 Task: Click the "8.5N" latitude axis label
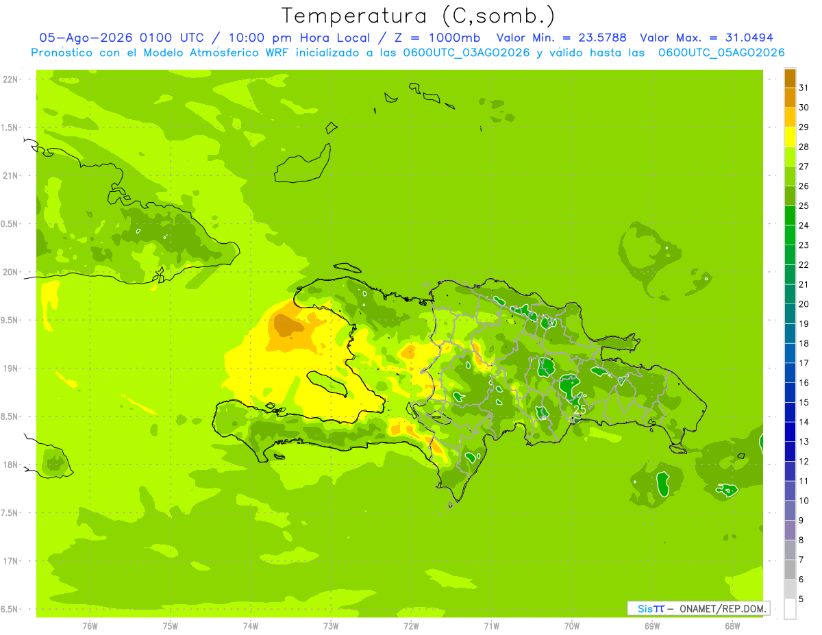(x=10, y=416)
